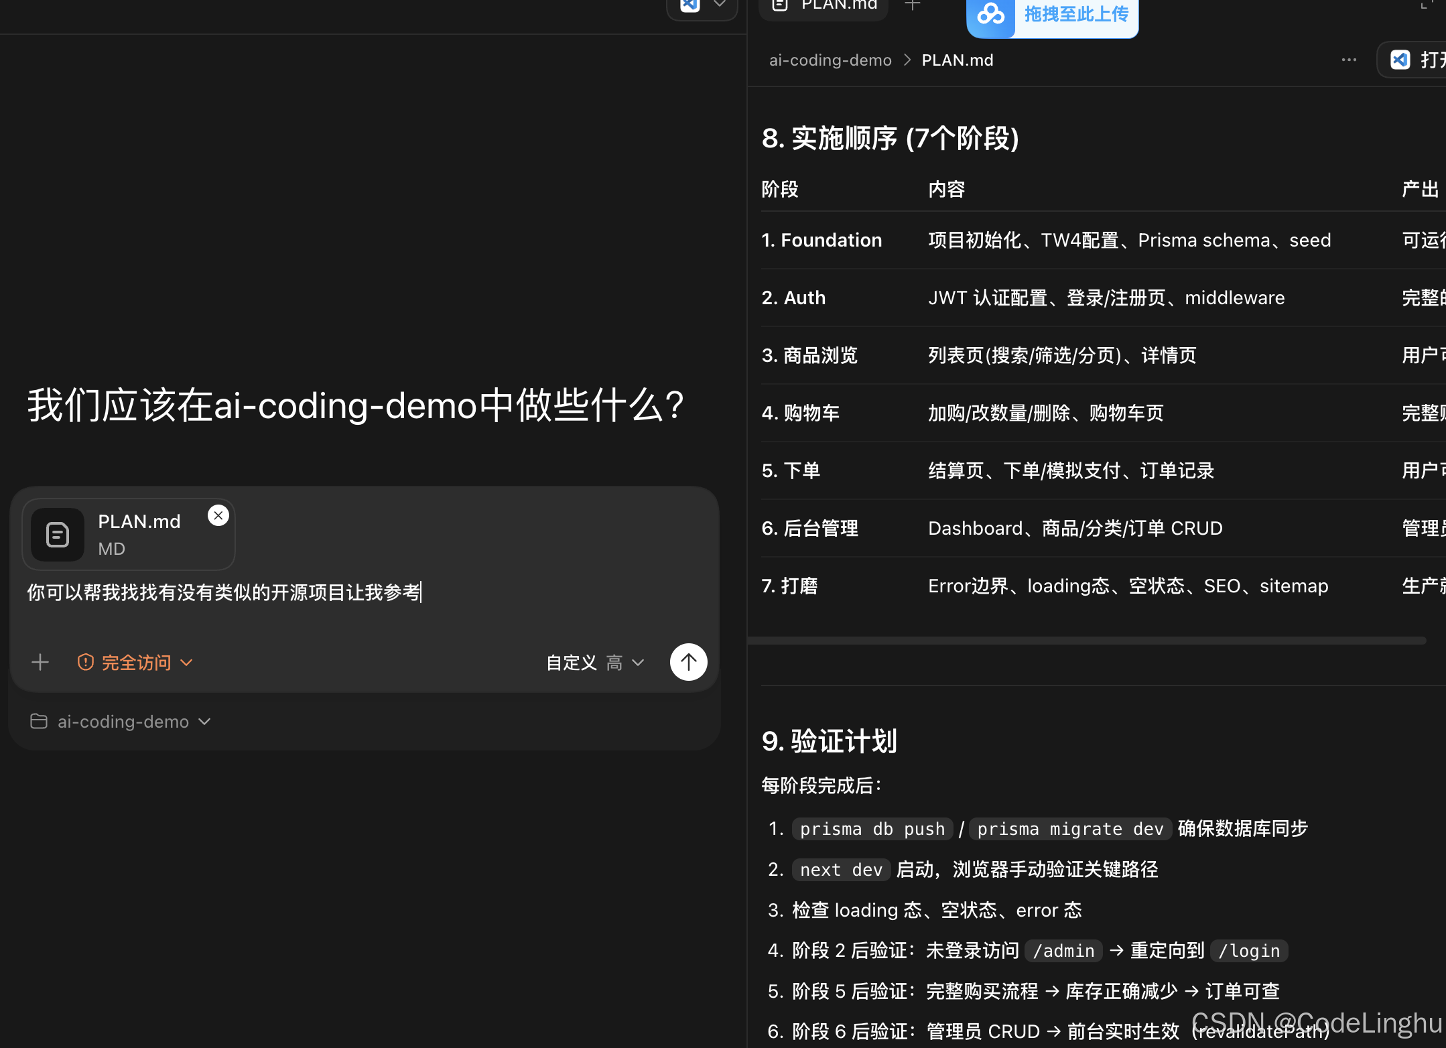
Task: Click the 检查 loading 态 list item
Action: (936, 910)
